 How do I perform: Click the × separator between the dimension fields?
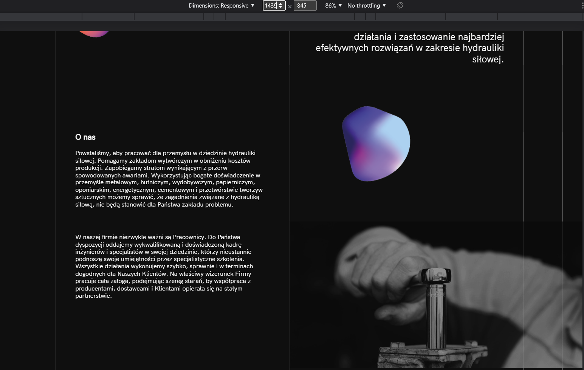290,6
